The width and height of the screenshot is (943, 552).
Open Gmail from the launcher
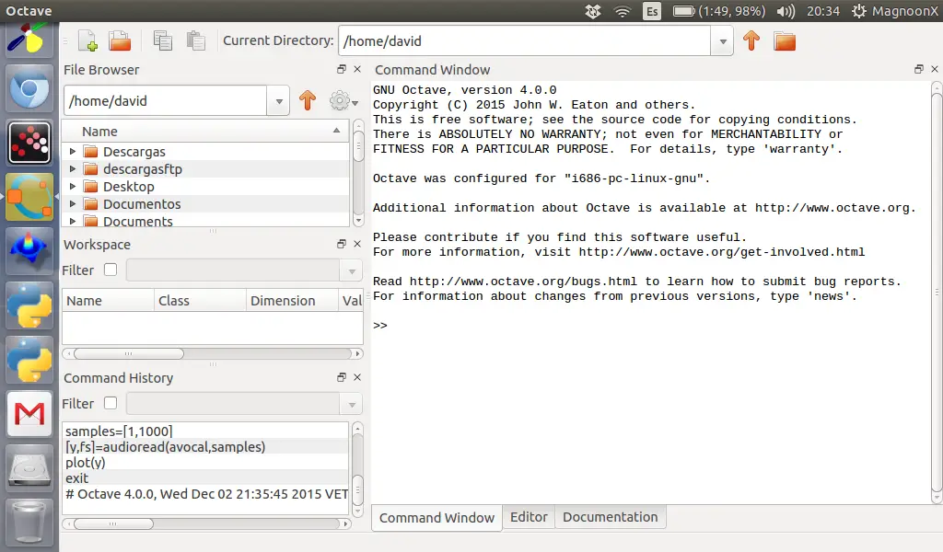[29, 413]
